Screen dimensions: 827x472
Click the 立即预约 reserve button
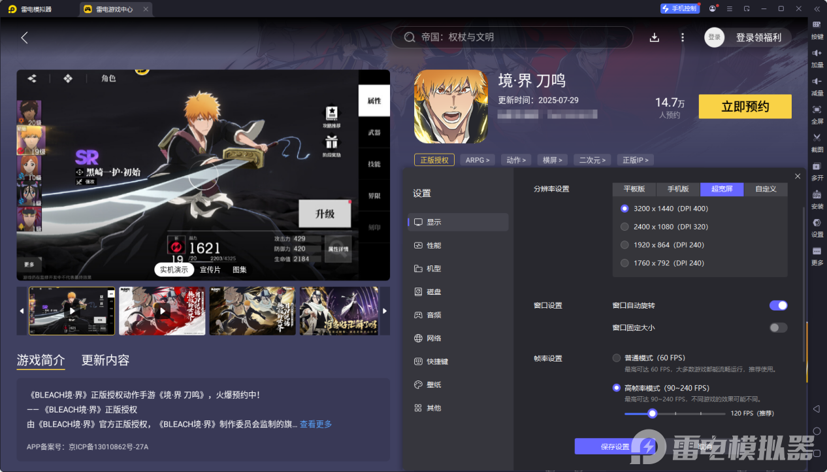[x=745, y=107]
